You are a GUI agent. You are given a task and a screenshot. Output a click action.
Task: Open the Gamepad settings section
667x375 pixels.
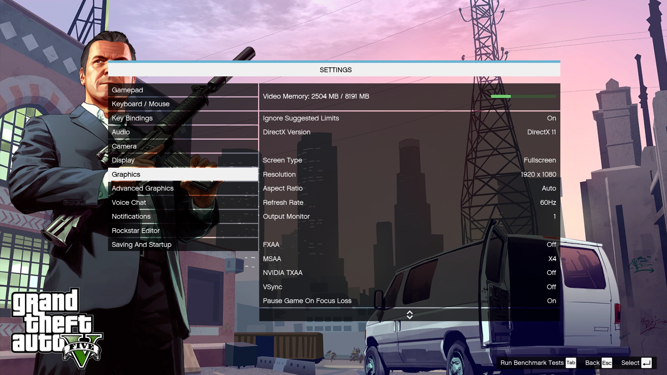[x=127, y=90]
